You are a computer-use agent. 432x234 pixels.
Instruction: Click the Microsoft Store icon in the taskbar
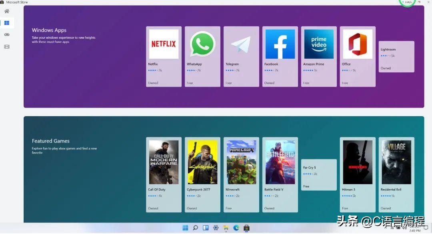[x=246, y=228]
